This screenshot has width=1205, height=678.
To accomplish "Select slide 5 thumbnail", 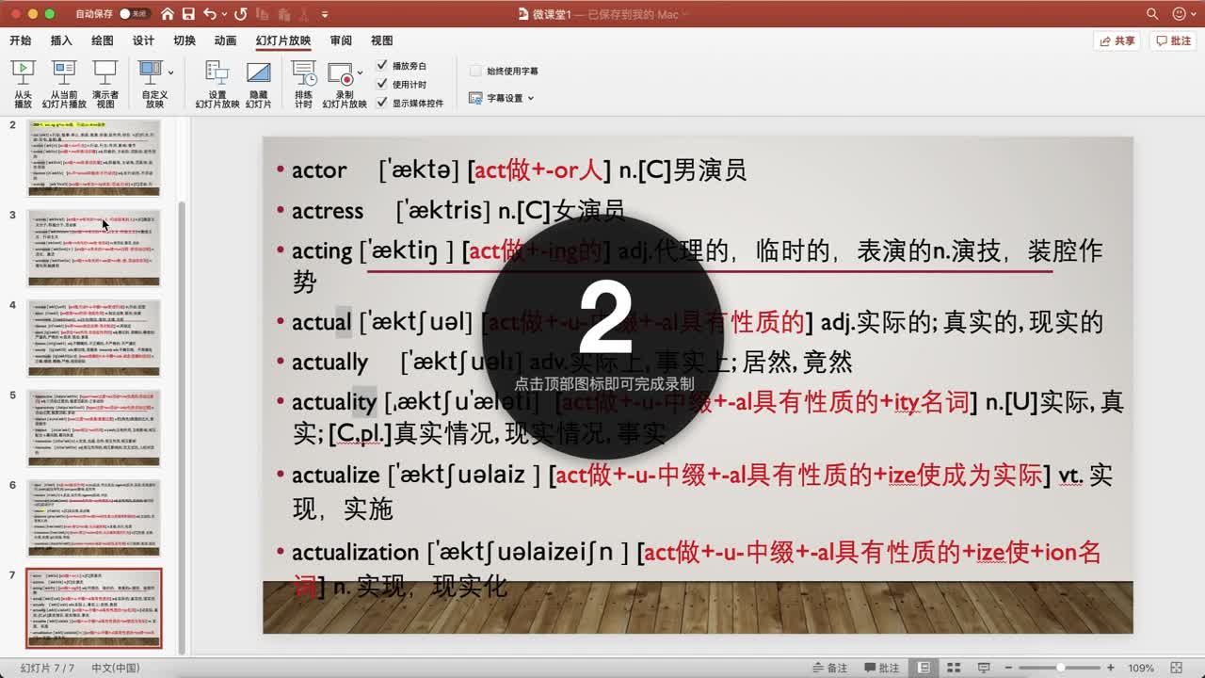I will coord(94,428).
